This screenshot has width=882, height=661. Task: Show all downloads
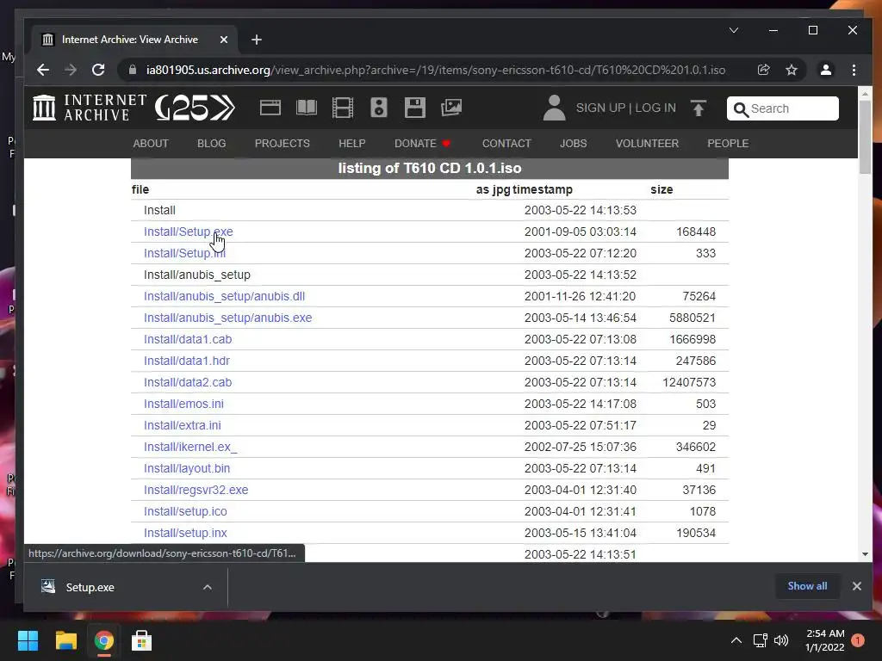(807, 586)
